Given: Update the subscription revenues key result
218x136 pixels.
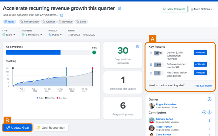Looking at the screenshot, I should [200, 53].
